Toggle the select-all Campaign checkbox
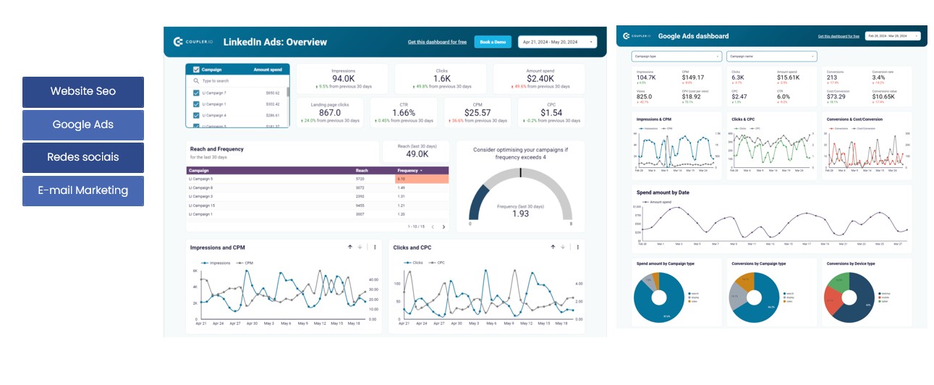 [196, 69]
